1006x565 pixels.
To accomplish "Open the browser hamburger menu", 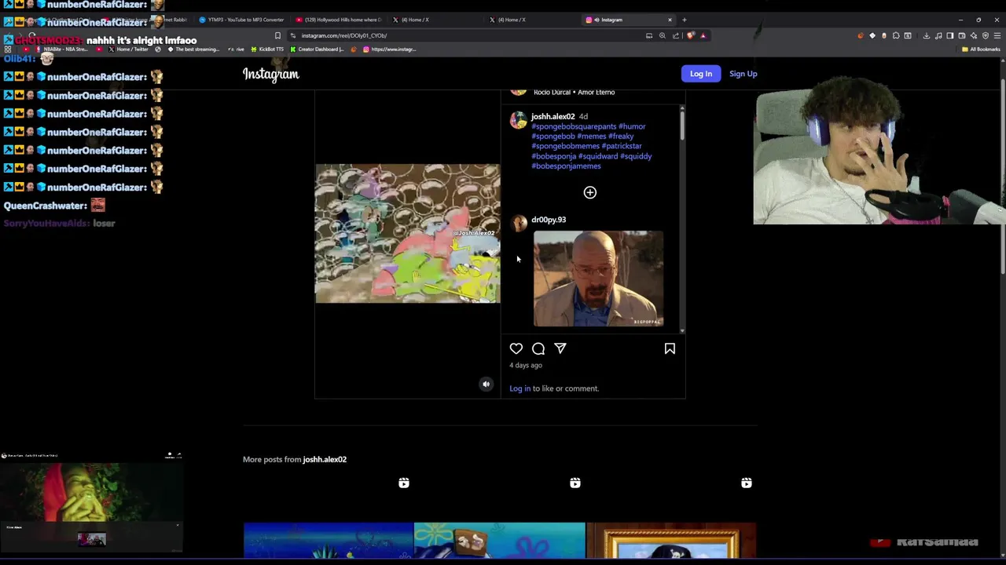I will pos(997,35).
